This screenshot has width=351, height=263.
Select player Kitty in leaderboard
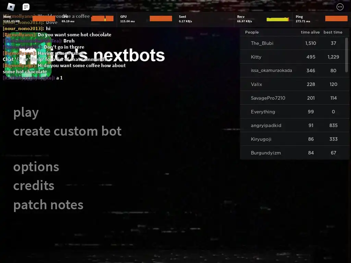point(294,57)
